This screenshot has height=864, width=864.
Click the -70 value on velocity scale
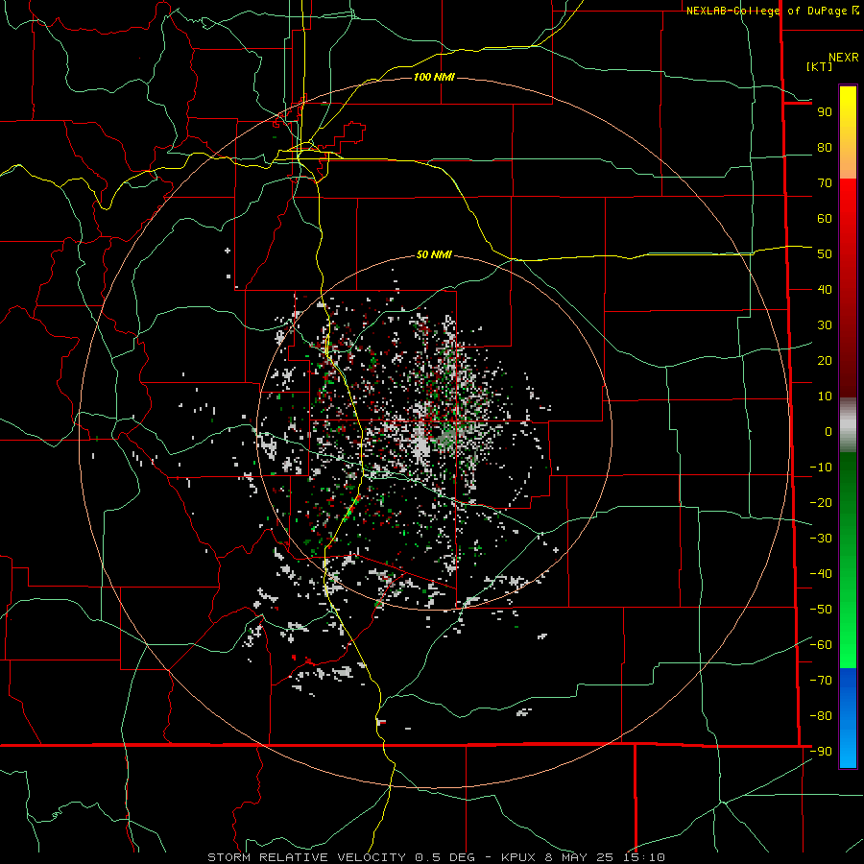[821, 681]
